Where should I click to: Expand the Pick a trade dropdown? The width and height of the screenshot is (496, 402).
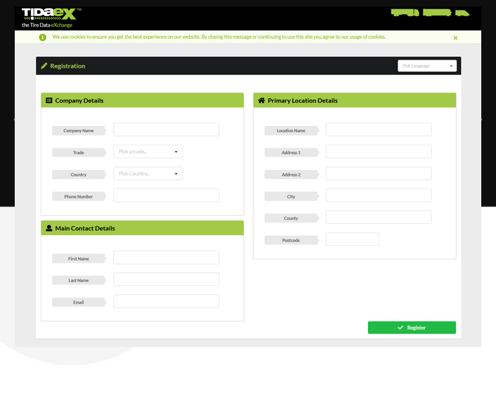pos(147,152)
